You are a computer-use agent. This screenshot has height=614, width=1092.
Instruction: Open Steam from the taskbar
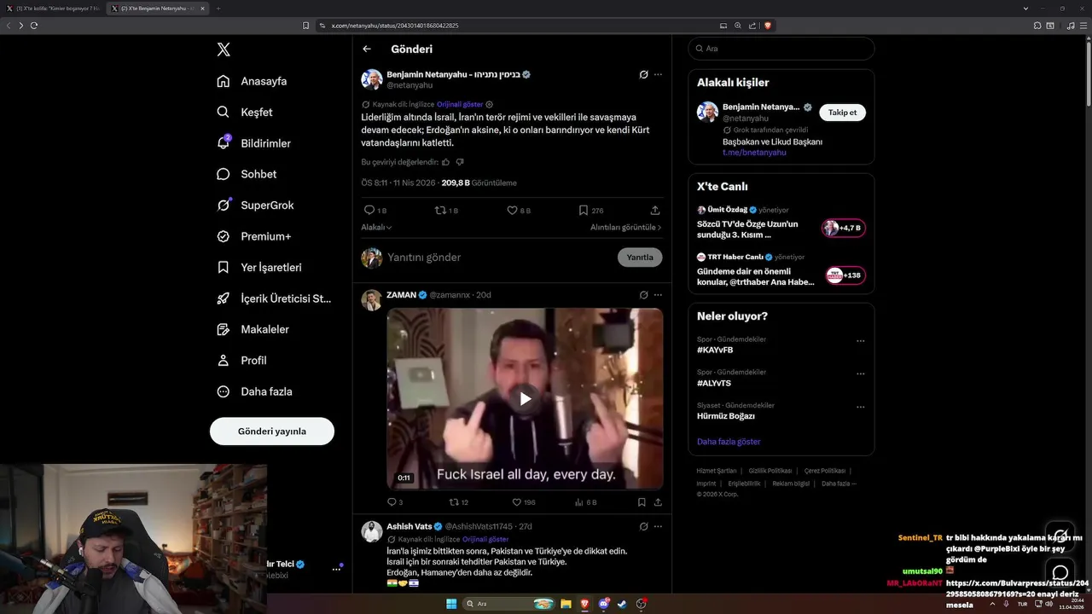coord(623,604)
